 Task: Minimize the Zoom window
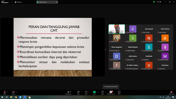coord(165,2)
